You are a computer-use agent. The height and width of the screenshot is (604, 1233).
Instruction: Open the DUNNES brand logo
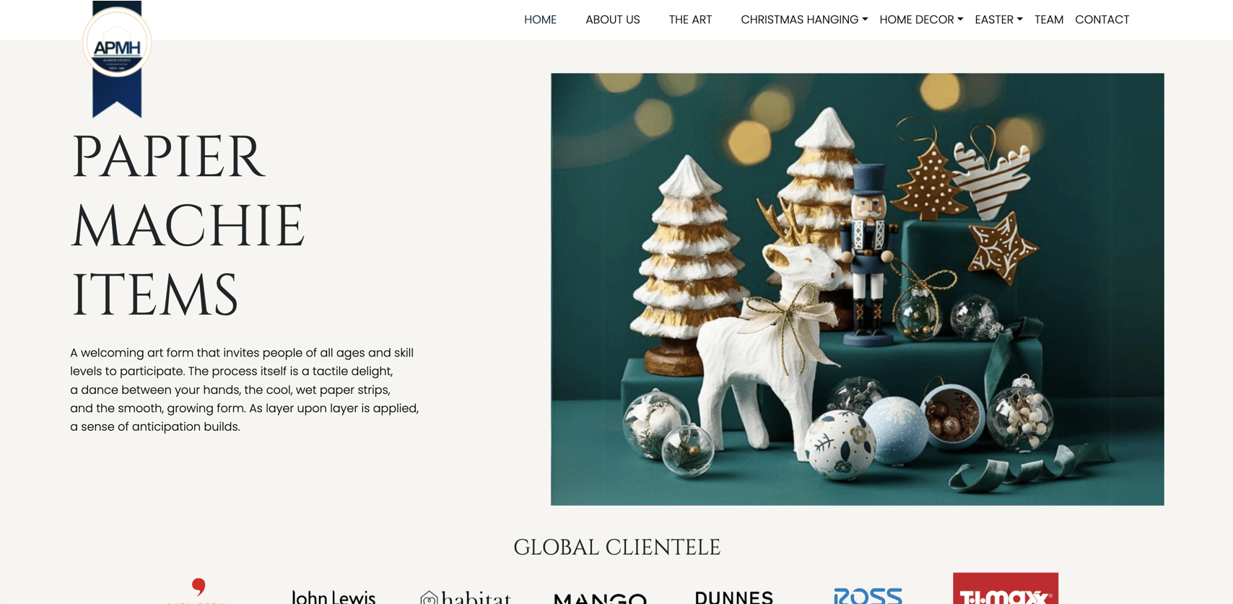coord(733,597)
